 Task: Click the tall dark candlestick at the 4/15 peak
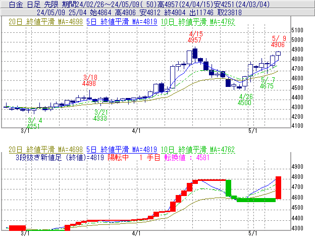195,54
